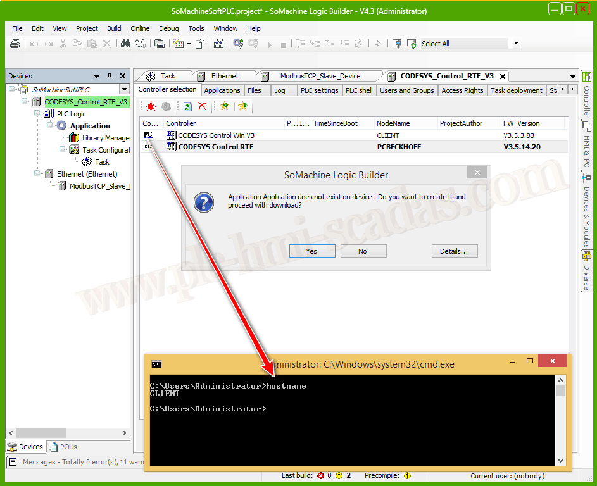Pin the Devices panel with pushpin
Image resolution: width=597 pixels, height=486 pixels.
point(110,76)
